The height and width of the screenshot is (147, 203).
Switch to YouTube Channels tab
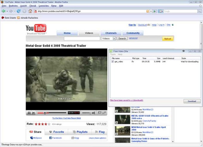pyautogui.click(x=111, y=33)
